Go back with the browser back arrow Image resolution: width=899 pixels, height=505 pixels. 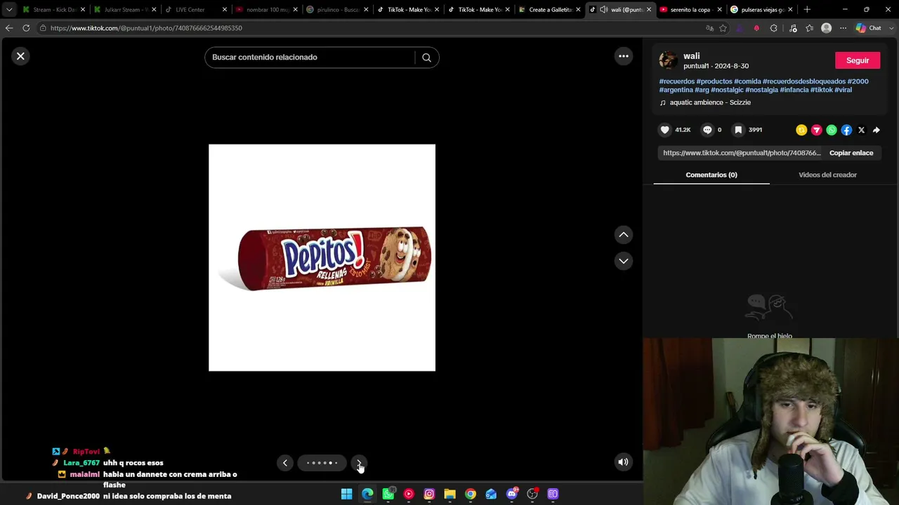coord(9,28)
